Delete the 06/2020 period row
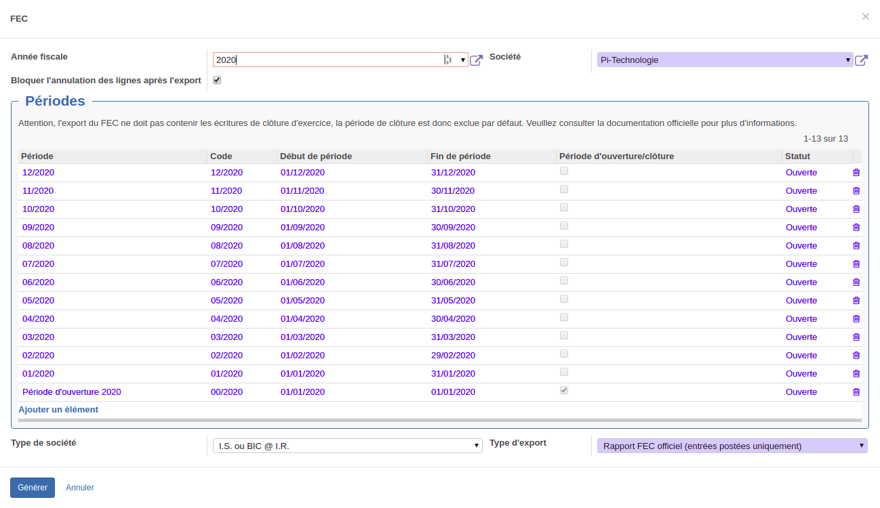This screenshot has width=880, height=508. point(856,282)
